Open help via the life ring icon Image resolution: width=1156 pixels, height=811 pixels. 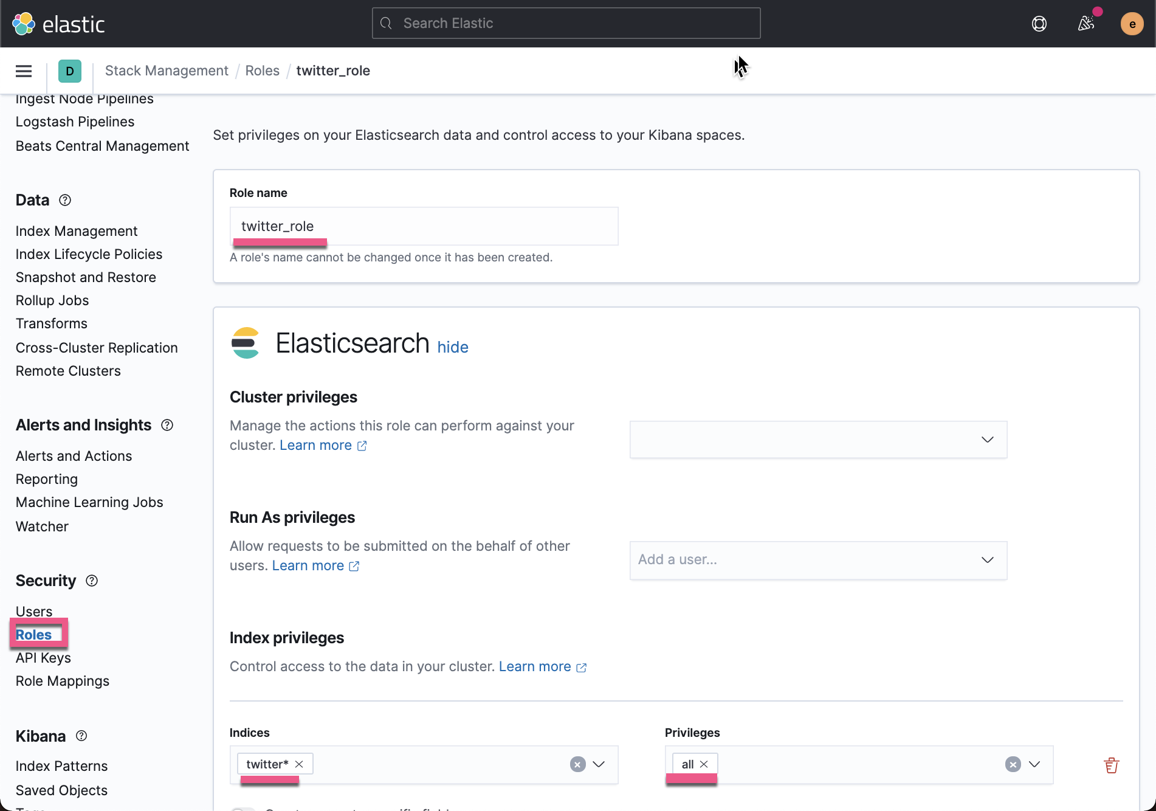1039,23
